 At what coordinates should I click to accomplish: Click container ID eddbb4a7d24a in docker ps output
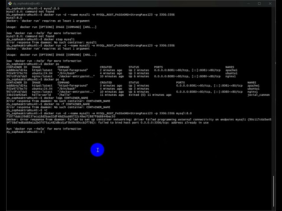[x=17, y=70]
